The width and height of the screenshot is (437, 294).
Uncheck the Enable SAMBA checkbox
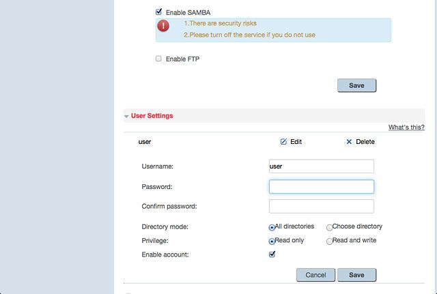point(158,12)
